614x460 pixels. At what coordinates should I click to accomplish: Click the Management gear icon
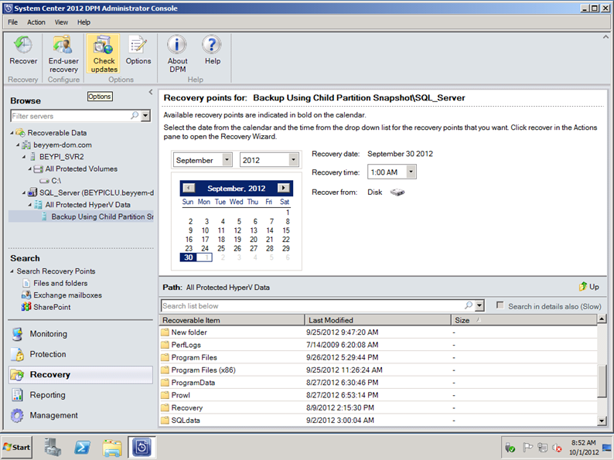[x=17, y=415]
